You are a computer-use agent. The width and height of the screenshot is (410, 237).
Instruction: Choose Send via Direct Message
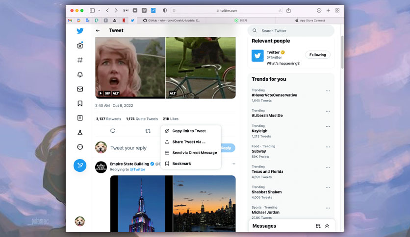(191, 153)
